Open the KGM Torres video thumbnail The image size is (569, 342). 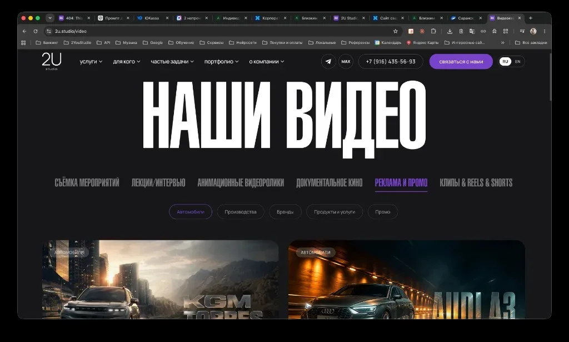[161, 280]
